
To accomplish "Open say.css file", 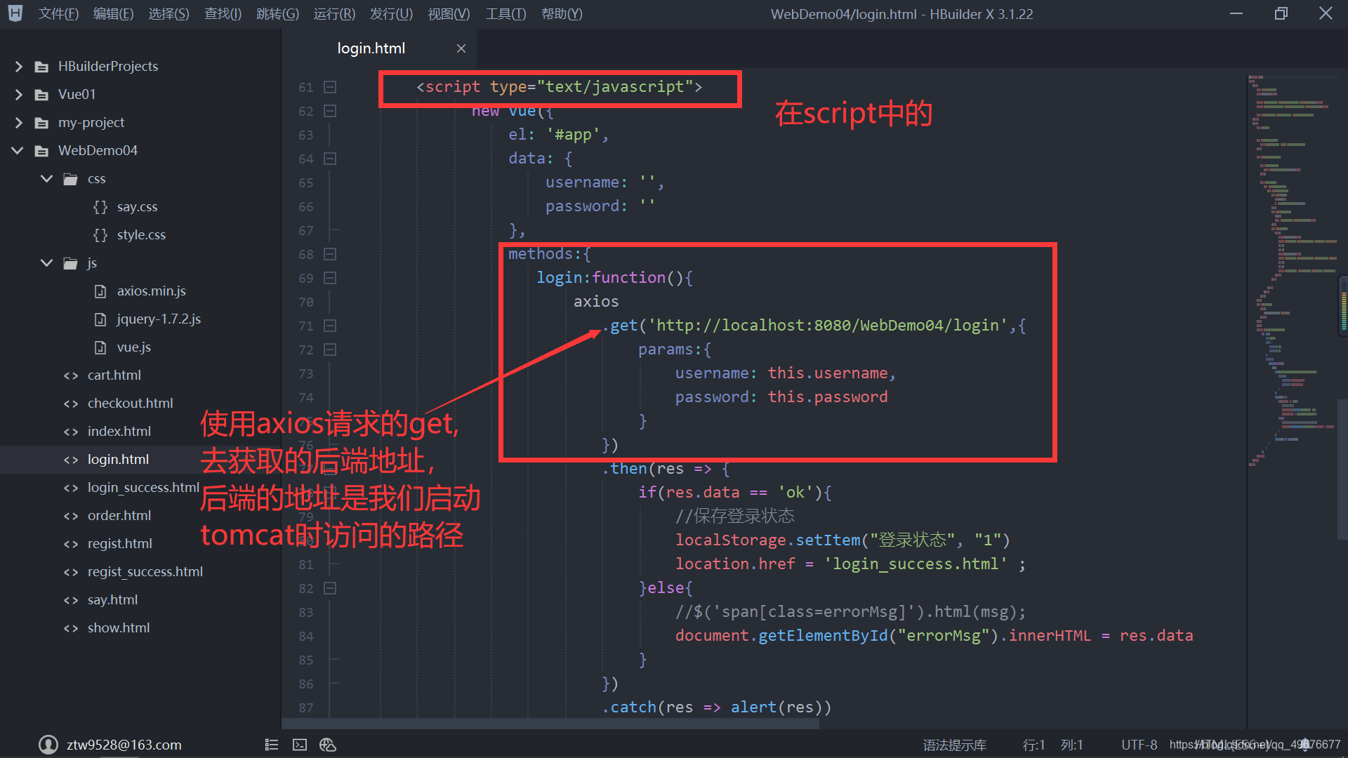I will [x=137, y=207].
